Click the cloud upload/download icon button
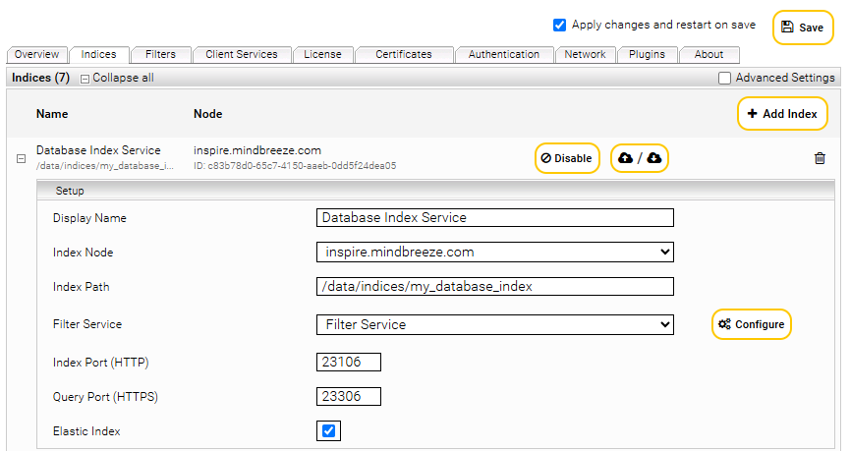Viewport: 850px width, 451px height. [x=640, y=158]
